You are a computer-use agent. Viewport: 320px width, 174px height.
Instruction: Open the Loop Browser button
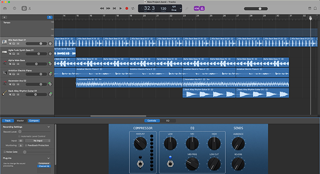click(315, 8)
